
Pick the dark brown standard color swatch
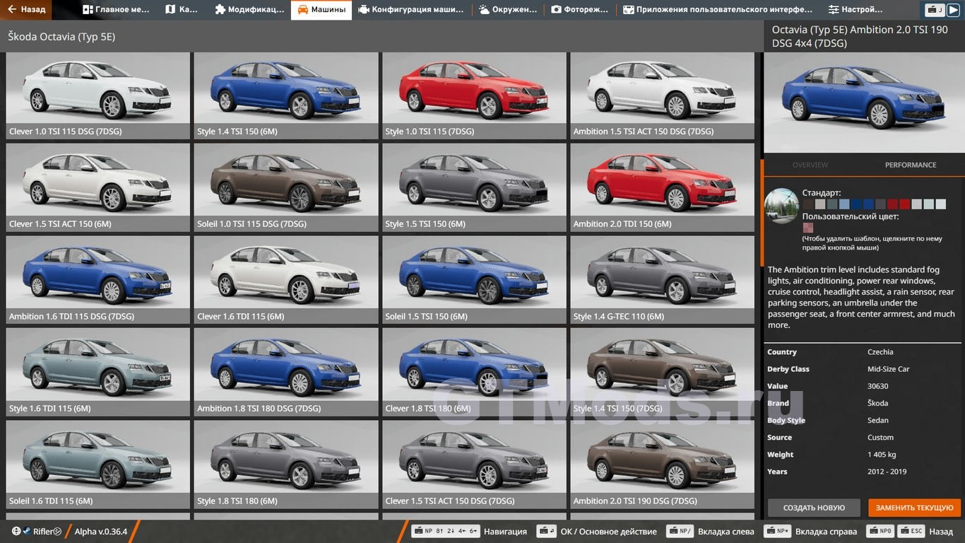tap(808, 204)
